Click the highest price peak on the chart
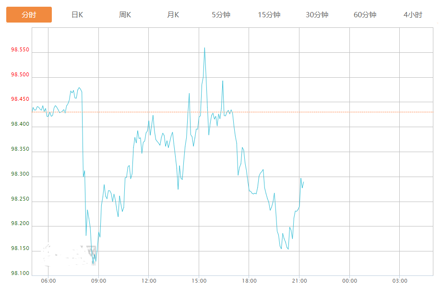 [204, 48]
